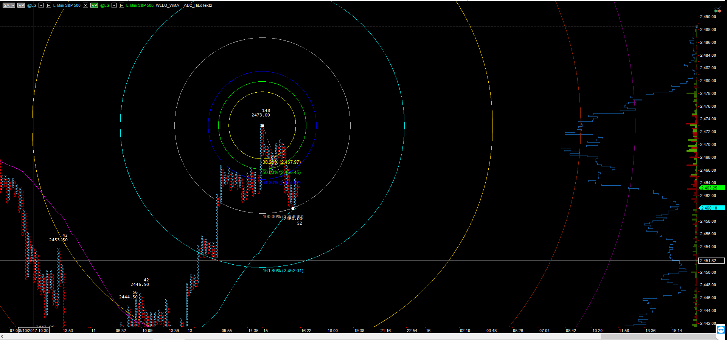Viewport: 727px width, 340px height.
Task: Toggle the gray VP volume profile badge
Action: click(21, 5)
